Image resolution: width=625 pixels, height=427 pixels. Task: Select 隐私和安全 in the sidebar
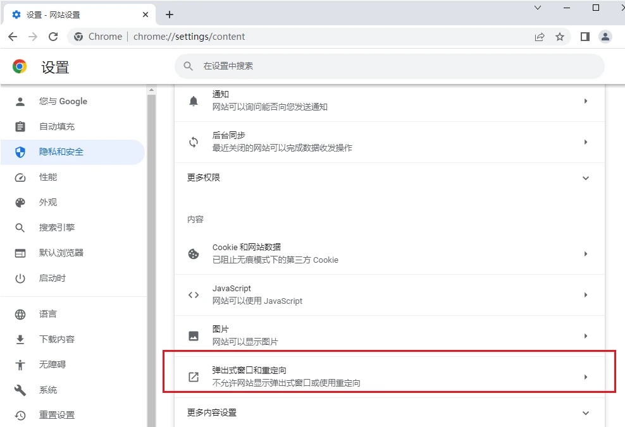[61, 152]
